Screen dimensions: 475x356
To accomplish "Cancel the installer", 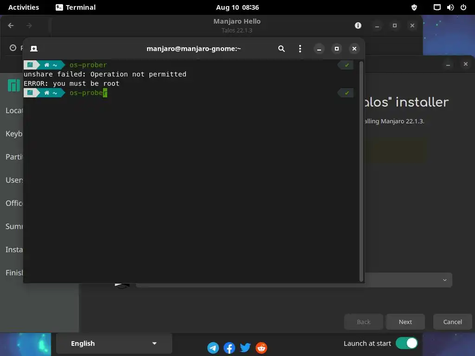I will (x=453, y=322).
